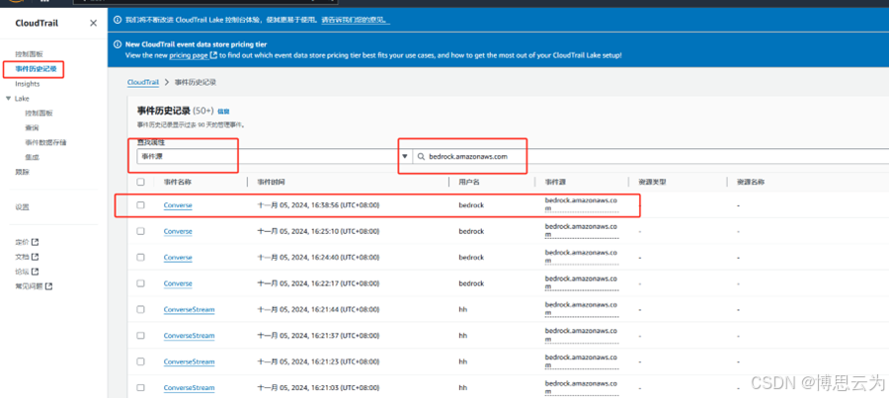Viewport: 889px width, 398px height.
Task: Open 事件历史记录 in the sidebar
Action: 36,68
